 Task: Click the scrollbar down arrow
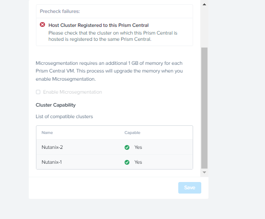pyautogui.click(x=204, y=172)
